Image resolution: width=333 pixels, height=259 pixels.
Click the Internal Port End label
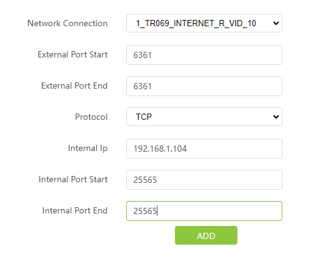point(75,210)
